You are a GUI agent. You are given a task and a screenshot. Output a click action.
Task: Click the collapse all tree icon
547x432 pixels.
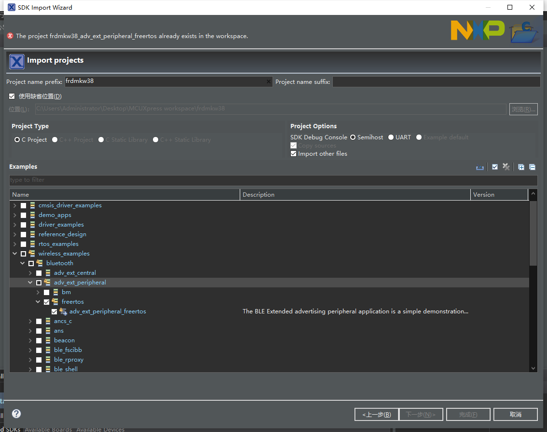tap(533, 167)
